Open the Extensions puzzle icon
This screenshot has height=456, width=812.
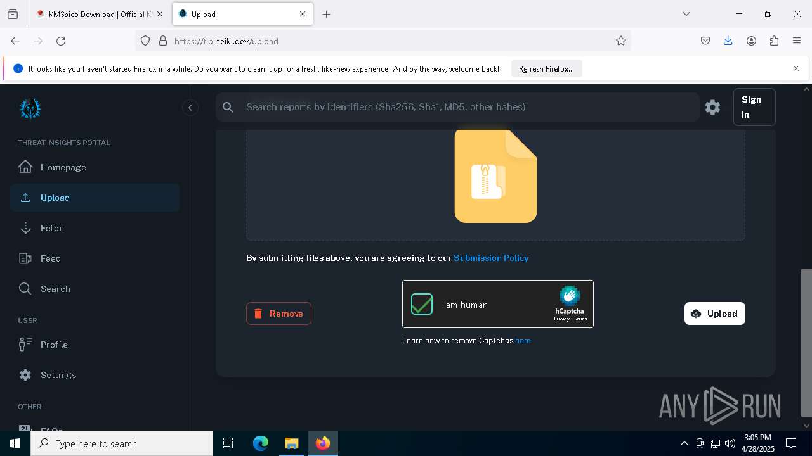pos(774,41)
